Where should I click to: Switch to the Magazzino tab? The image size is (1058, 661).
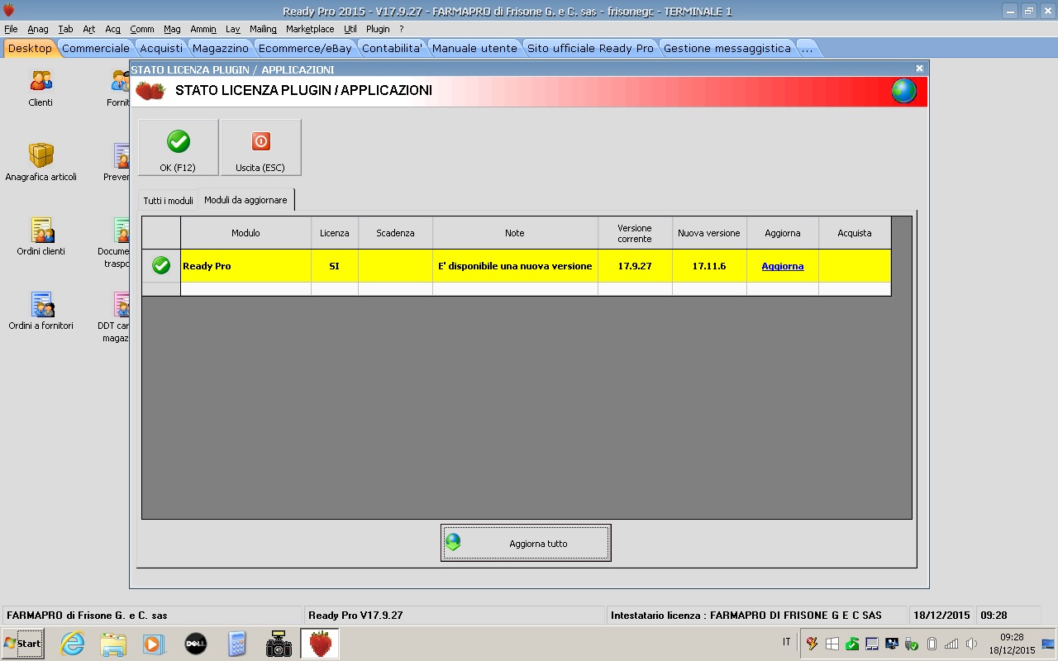(x=221, y=48)
